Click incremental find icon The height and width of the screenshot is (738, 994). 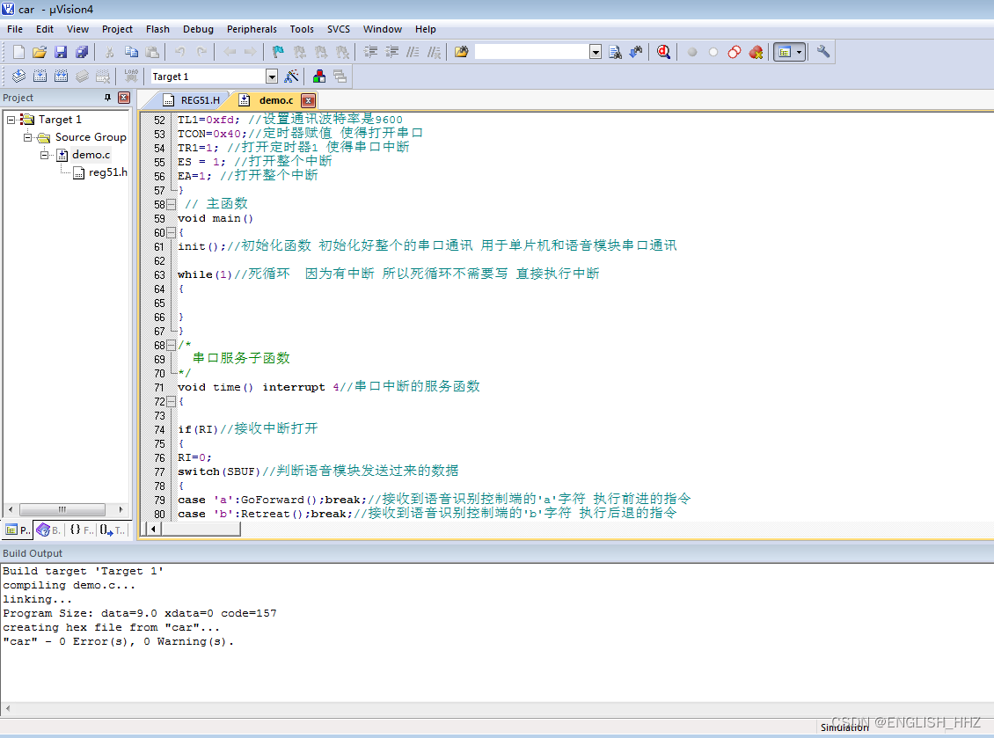coord(636,52)
